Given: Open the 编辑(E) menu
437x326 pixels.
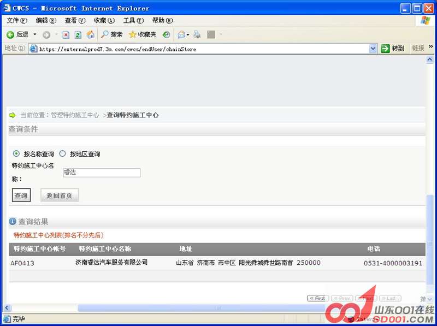Looking at the screenshot, I should pyautogui.click(x=46, y=20).
